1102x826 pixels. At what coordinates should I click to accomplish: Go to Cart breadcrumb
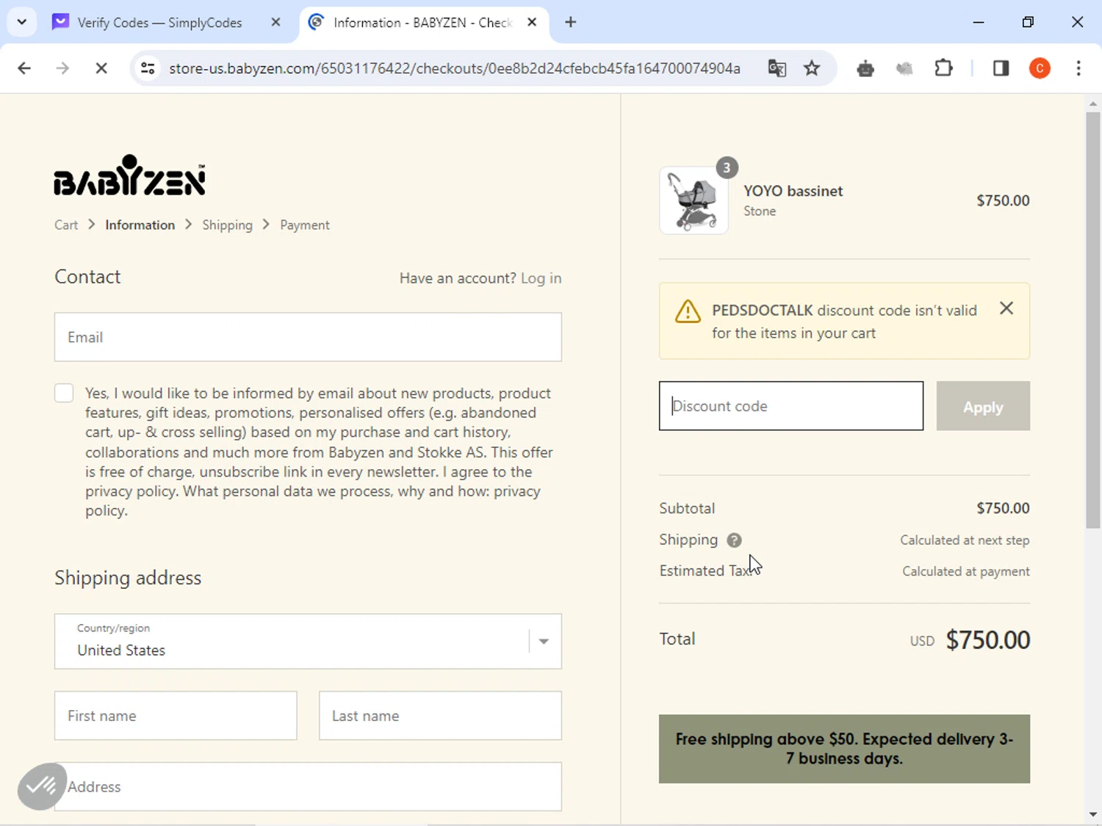(66, 225)
